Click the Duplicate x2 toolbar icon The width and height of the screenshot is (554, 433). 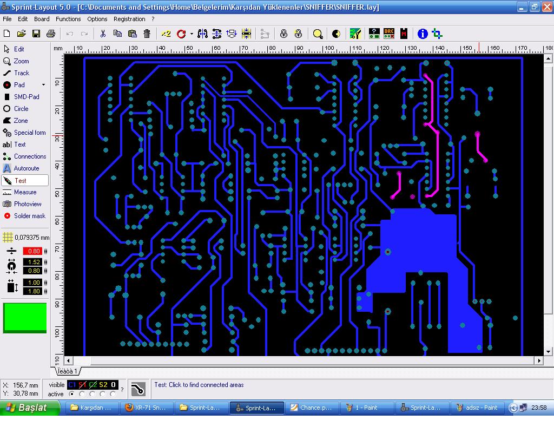pyautogui.click(x=166, y=34)
